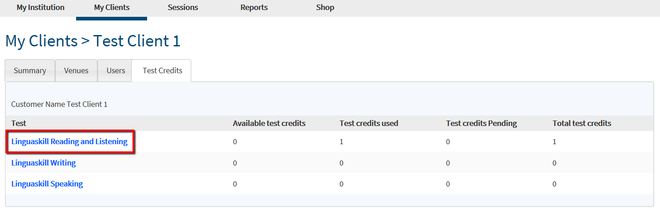Click 'Test credits used' column header
This screenshot has width=660, height=211.
point(369,123)
